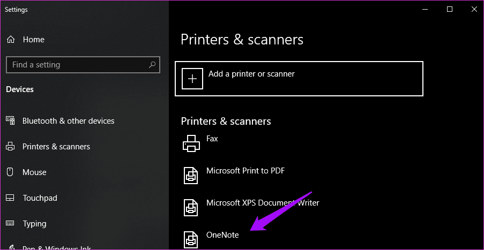Open Touchpad settings
Image resolution: width=484 pixels, height=250 pixels.
(40, 198)
